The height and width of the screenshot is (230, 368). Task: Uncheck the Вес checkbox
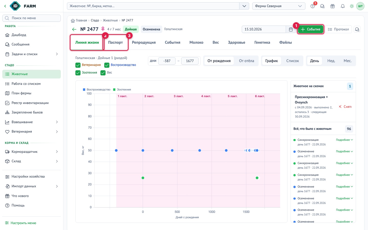[x=103, y=73]
